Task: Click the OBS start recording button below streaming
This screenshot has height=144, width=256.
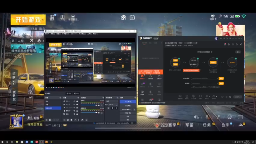Action: [x=128, y=106]
